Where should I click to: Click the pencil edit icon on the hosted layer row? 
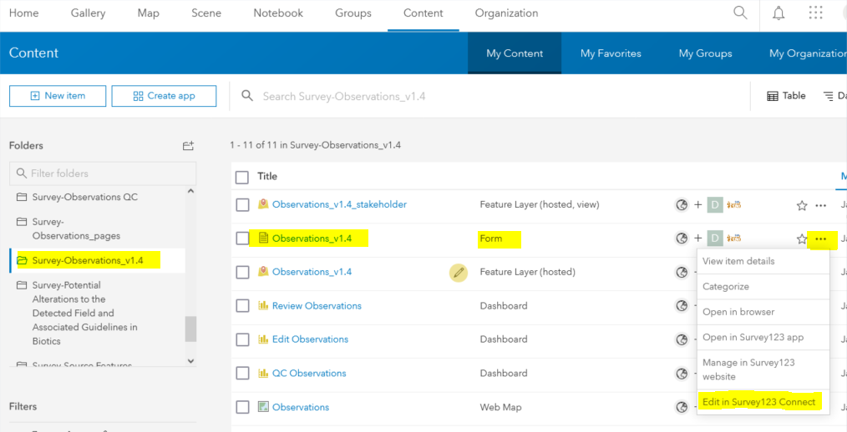click(459, 273)
